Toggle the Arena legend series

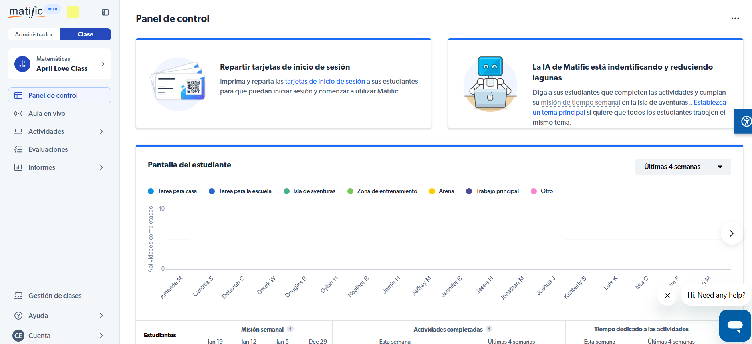pyautogui.click(x=441, y=191)
